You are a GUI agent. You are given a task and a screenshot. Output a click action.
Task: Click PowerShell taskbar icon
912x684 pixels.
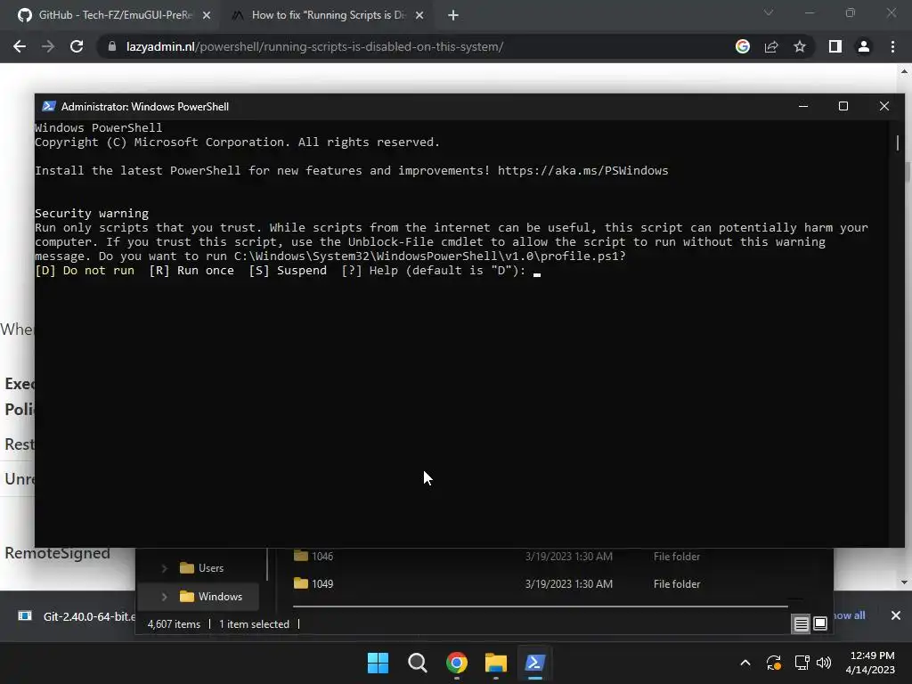(535, 663)
